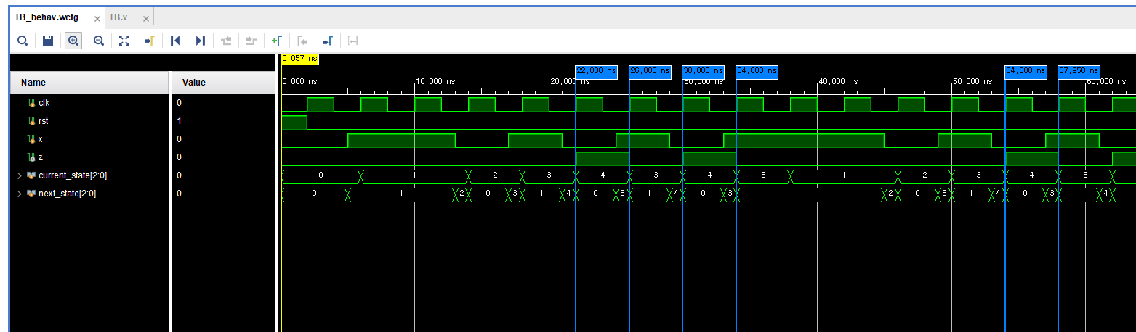Click the 34,000 ns marker label
Screen dimensions: 1136x332
[757, 71]
